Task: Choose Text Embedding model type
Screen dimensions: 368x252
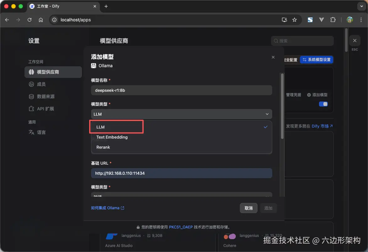Action: point(181,137)
